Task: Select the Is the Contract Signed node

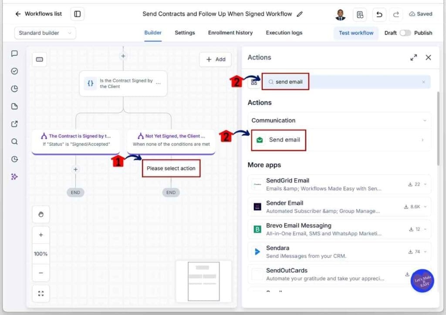Action: (123, 83)
